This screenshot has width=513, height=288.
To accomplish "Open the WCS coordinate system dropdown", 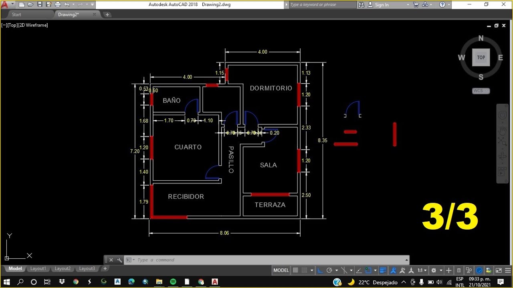I will tap(481, 91).
